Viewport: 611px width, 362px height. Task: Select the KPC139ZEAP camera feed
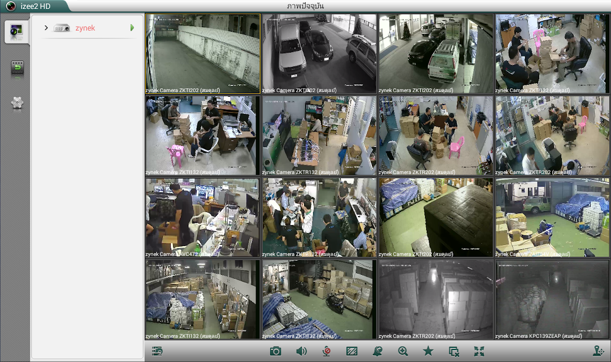point(552,300)
